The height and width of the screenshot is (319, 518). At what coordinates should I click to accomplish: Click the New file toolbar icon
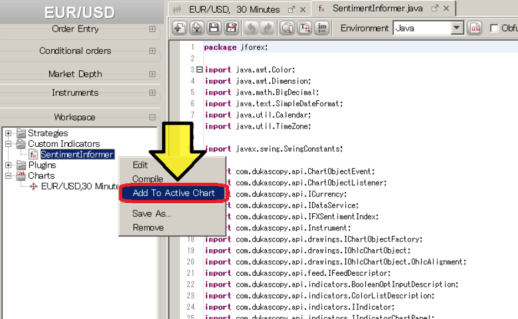179,28
